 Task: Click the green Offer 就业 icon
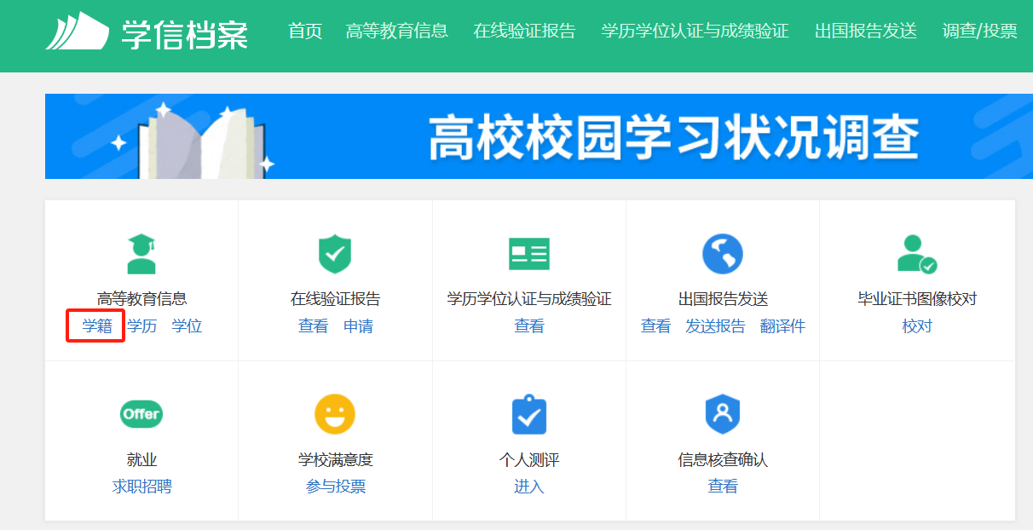(x=141, y=414)
